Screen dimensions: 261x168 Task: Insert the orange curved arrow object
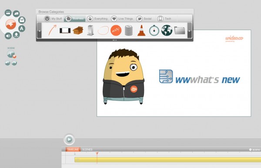52,30
